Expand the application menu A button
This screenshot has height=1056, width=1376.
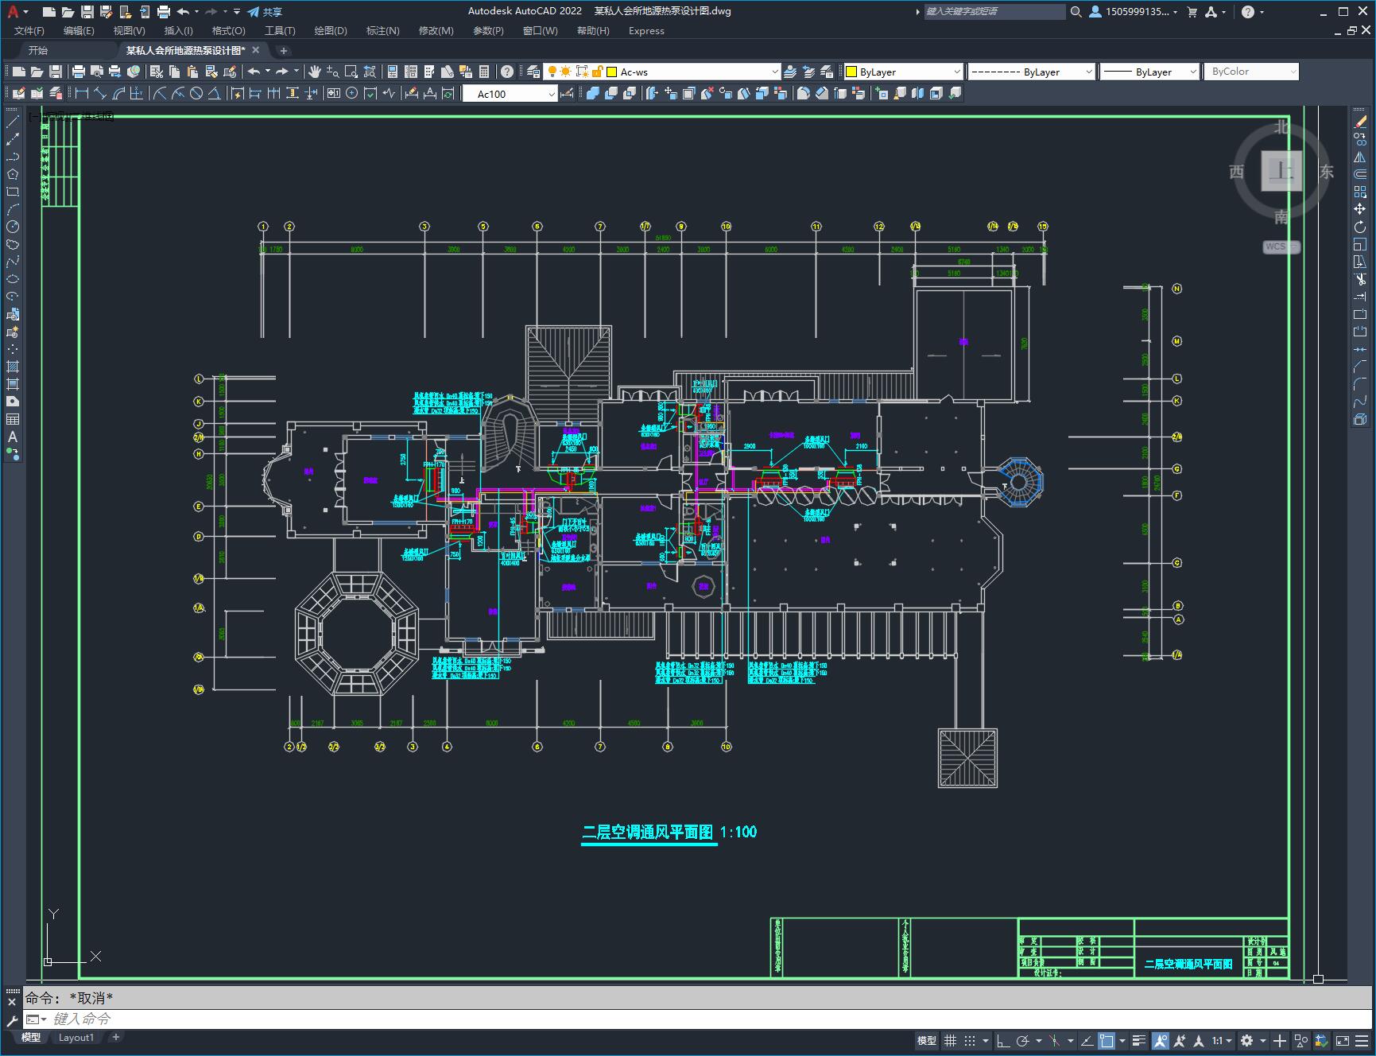tap(17, 12)
